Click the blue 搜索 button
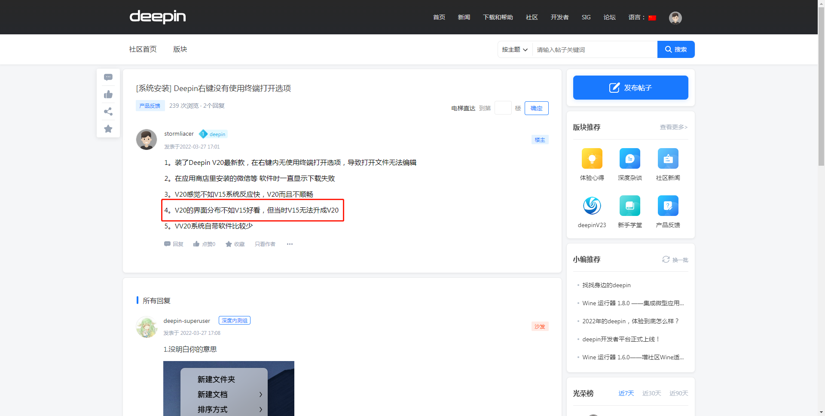This screenshot has width=825, height=416. tap(676, 49)
